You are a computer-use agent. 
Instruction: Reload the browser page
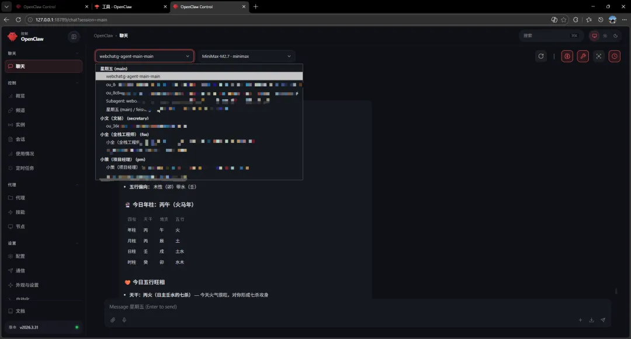point(18,20)
